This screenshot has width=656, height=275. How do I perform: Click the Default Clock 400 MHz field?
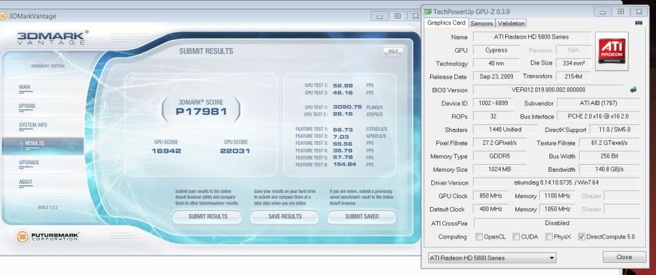[491, 209]
